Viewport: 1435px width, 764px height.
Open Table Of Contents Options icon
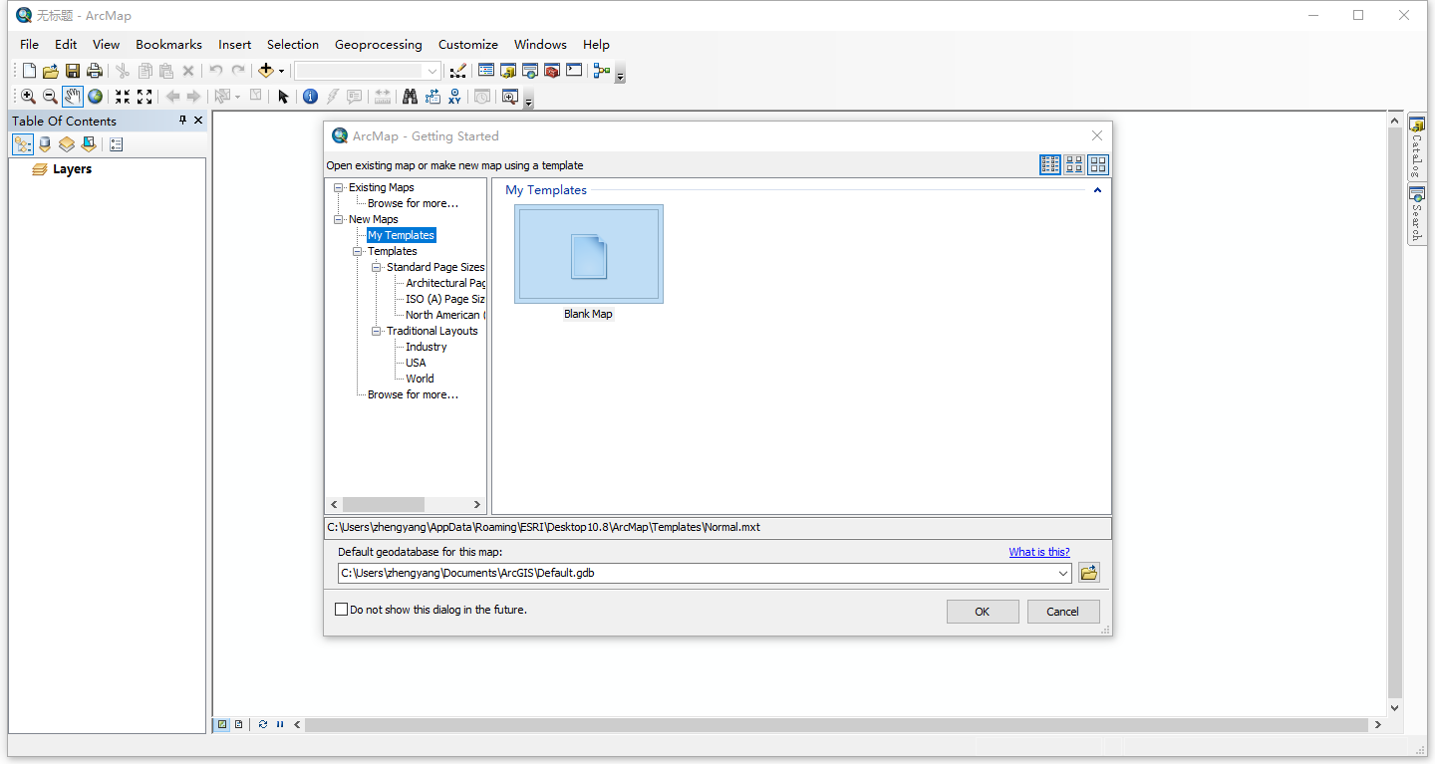coord(116,144)
